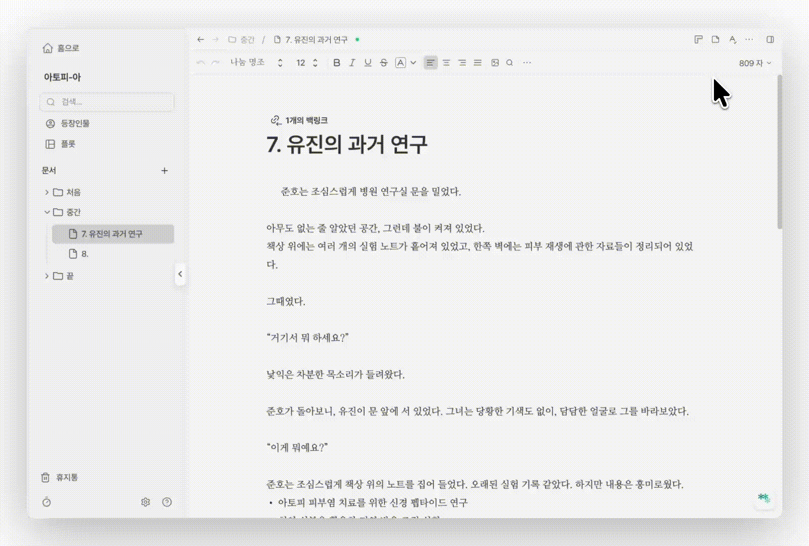
Task: Go forward with the right arrow button
Action: click(x=216, y=39)
